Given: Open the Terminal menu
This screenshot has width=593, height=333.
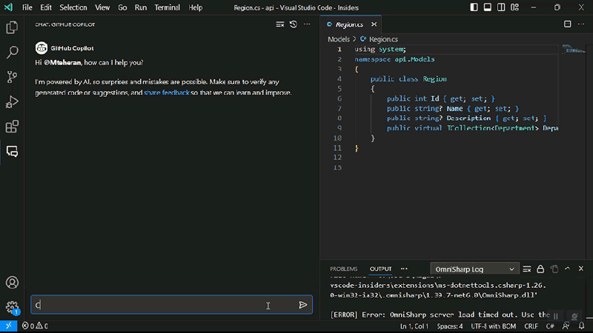Looking at the screenshot, I should tap(168, 7).
